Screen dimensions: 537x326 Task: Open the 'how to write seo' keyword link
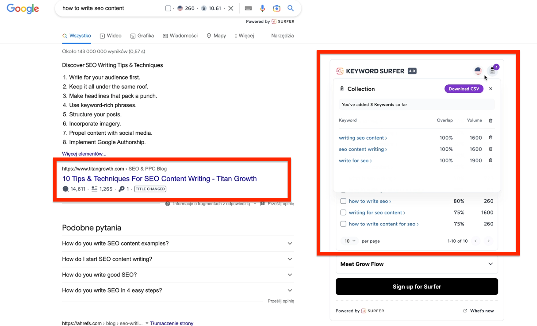click(370, 201)
